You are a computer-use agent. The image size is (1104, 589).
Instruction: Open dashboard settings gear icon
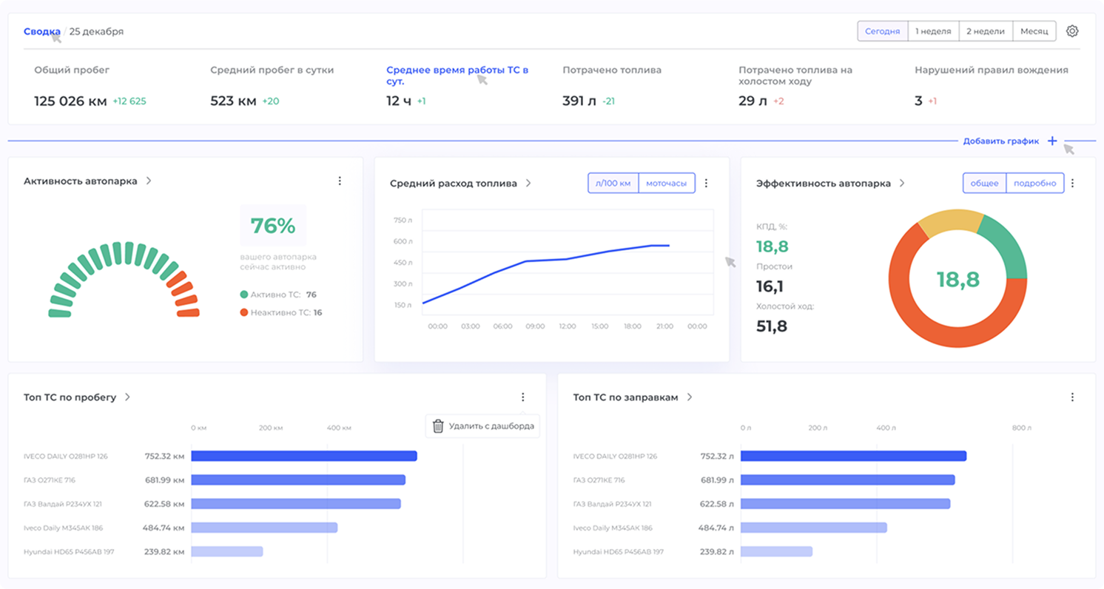click(x=1072, y=31)
